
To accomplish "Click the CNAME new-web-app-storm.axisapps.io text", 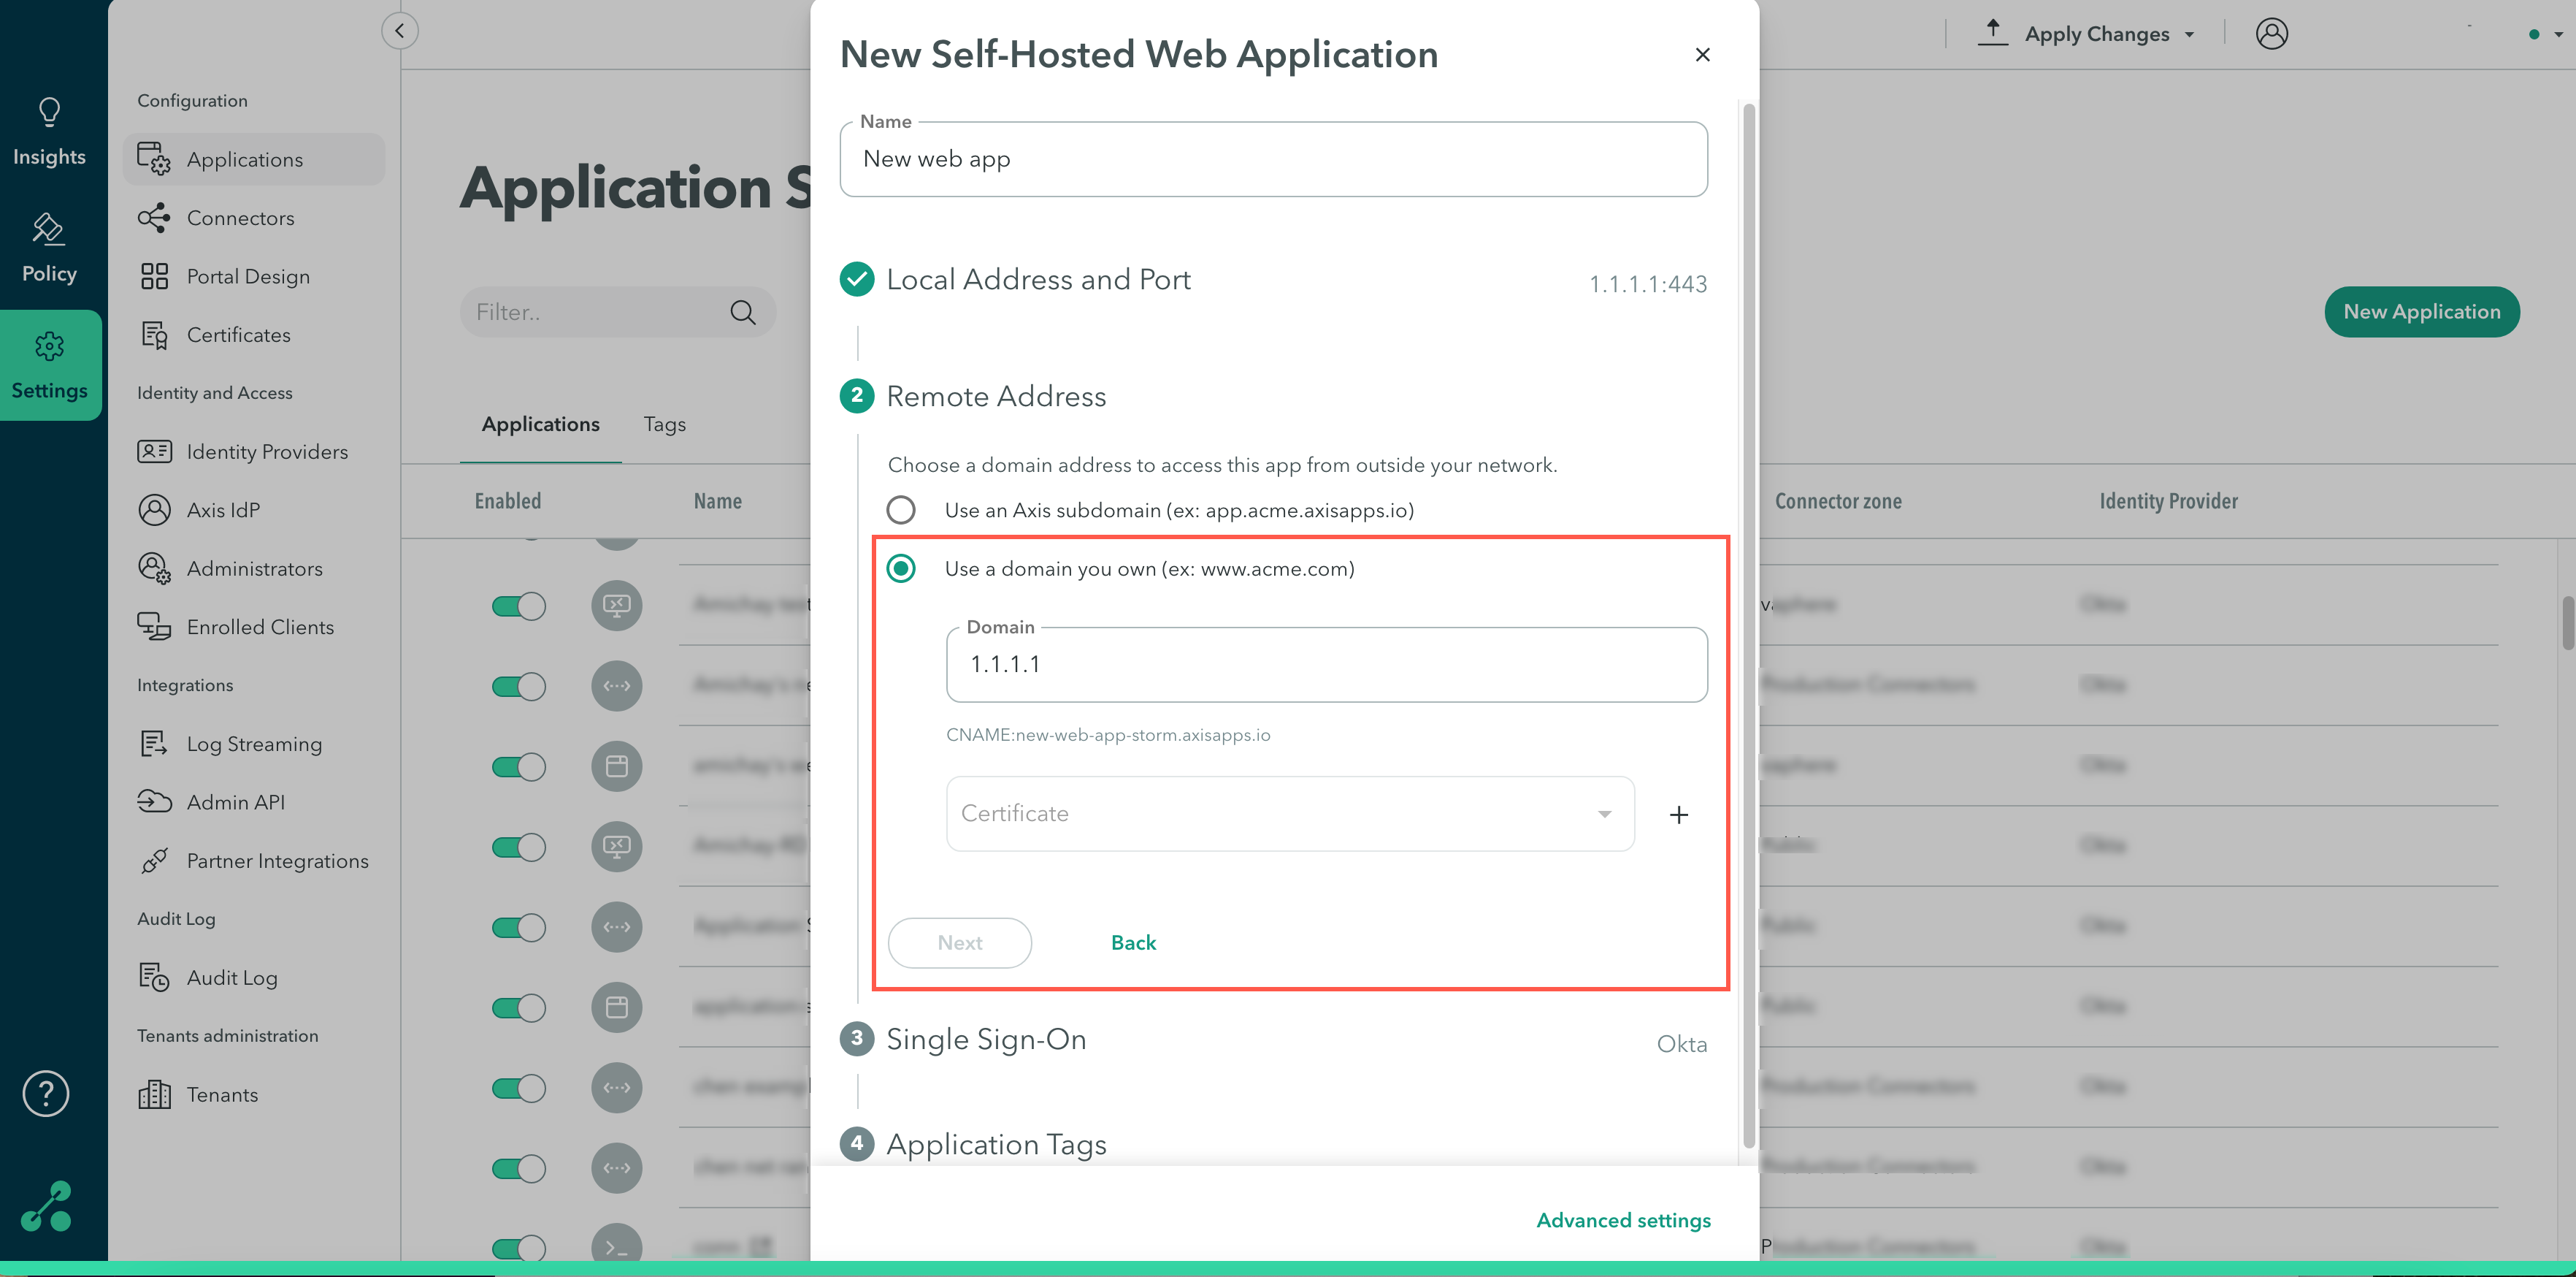I will click(x=1108, y=736).
